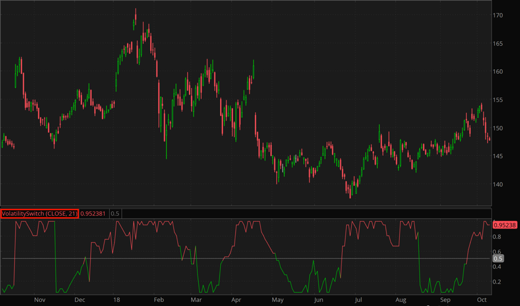520x306 pixels.
Task: Click the VolatilitySwitch (CLOSE, 21) study label
Action: (x=39, y=214)
